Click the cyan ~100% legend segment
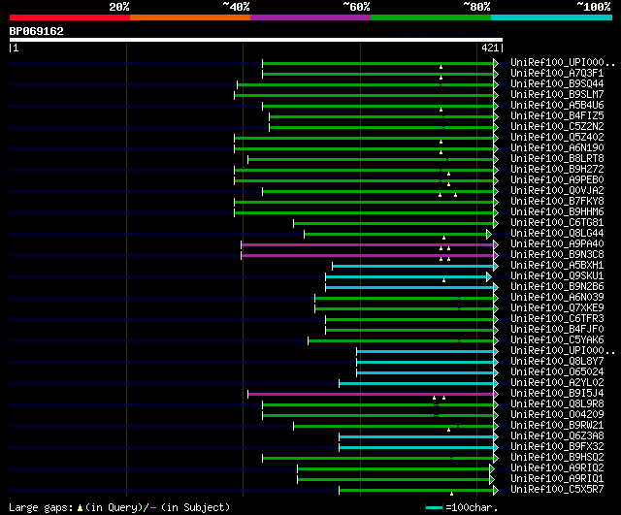The width and height of the screenshot is (621, 515). [552, 17]
